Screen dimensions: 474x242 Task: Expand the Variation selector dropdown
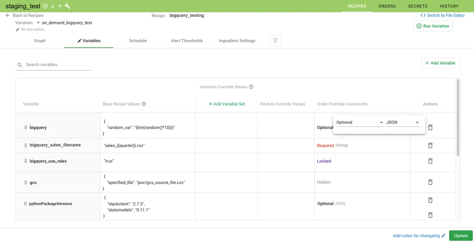[38, 23]
